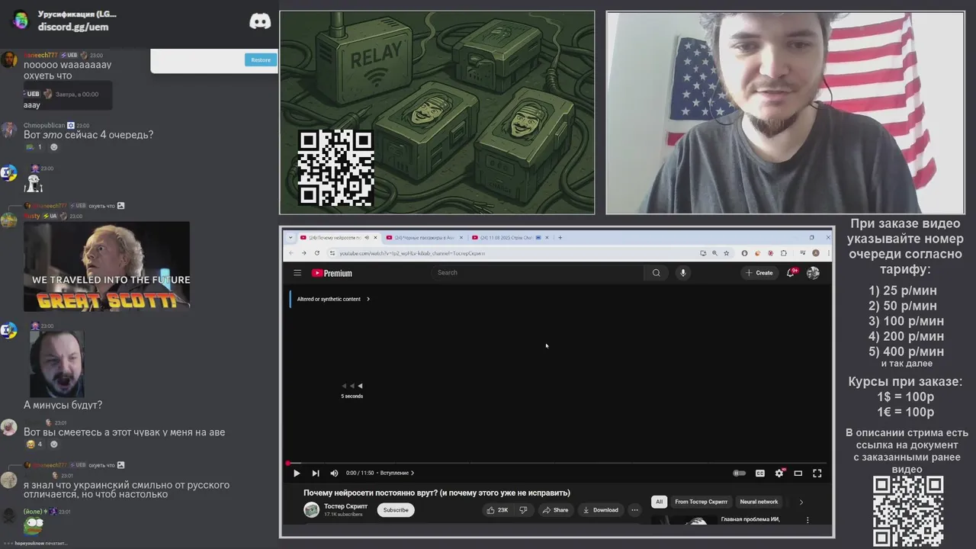Click the Discord logo icon
The image size is (976, 549).
(260, 21)
